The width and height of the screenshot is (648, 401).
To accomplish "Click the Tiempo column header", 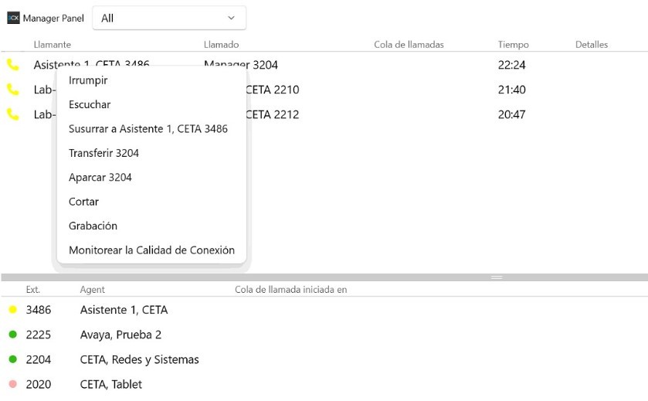I will pos(514,45).
